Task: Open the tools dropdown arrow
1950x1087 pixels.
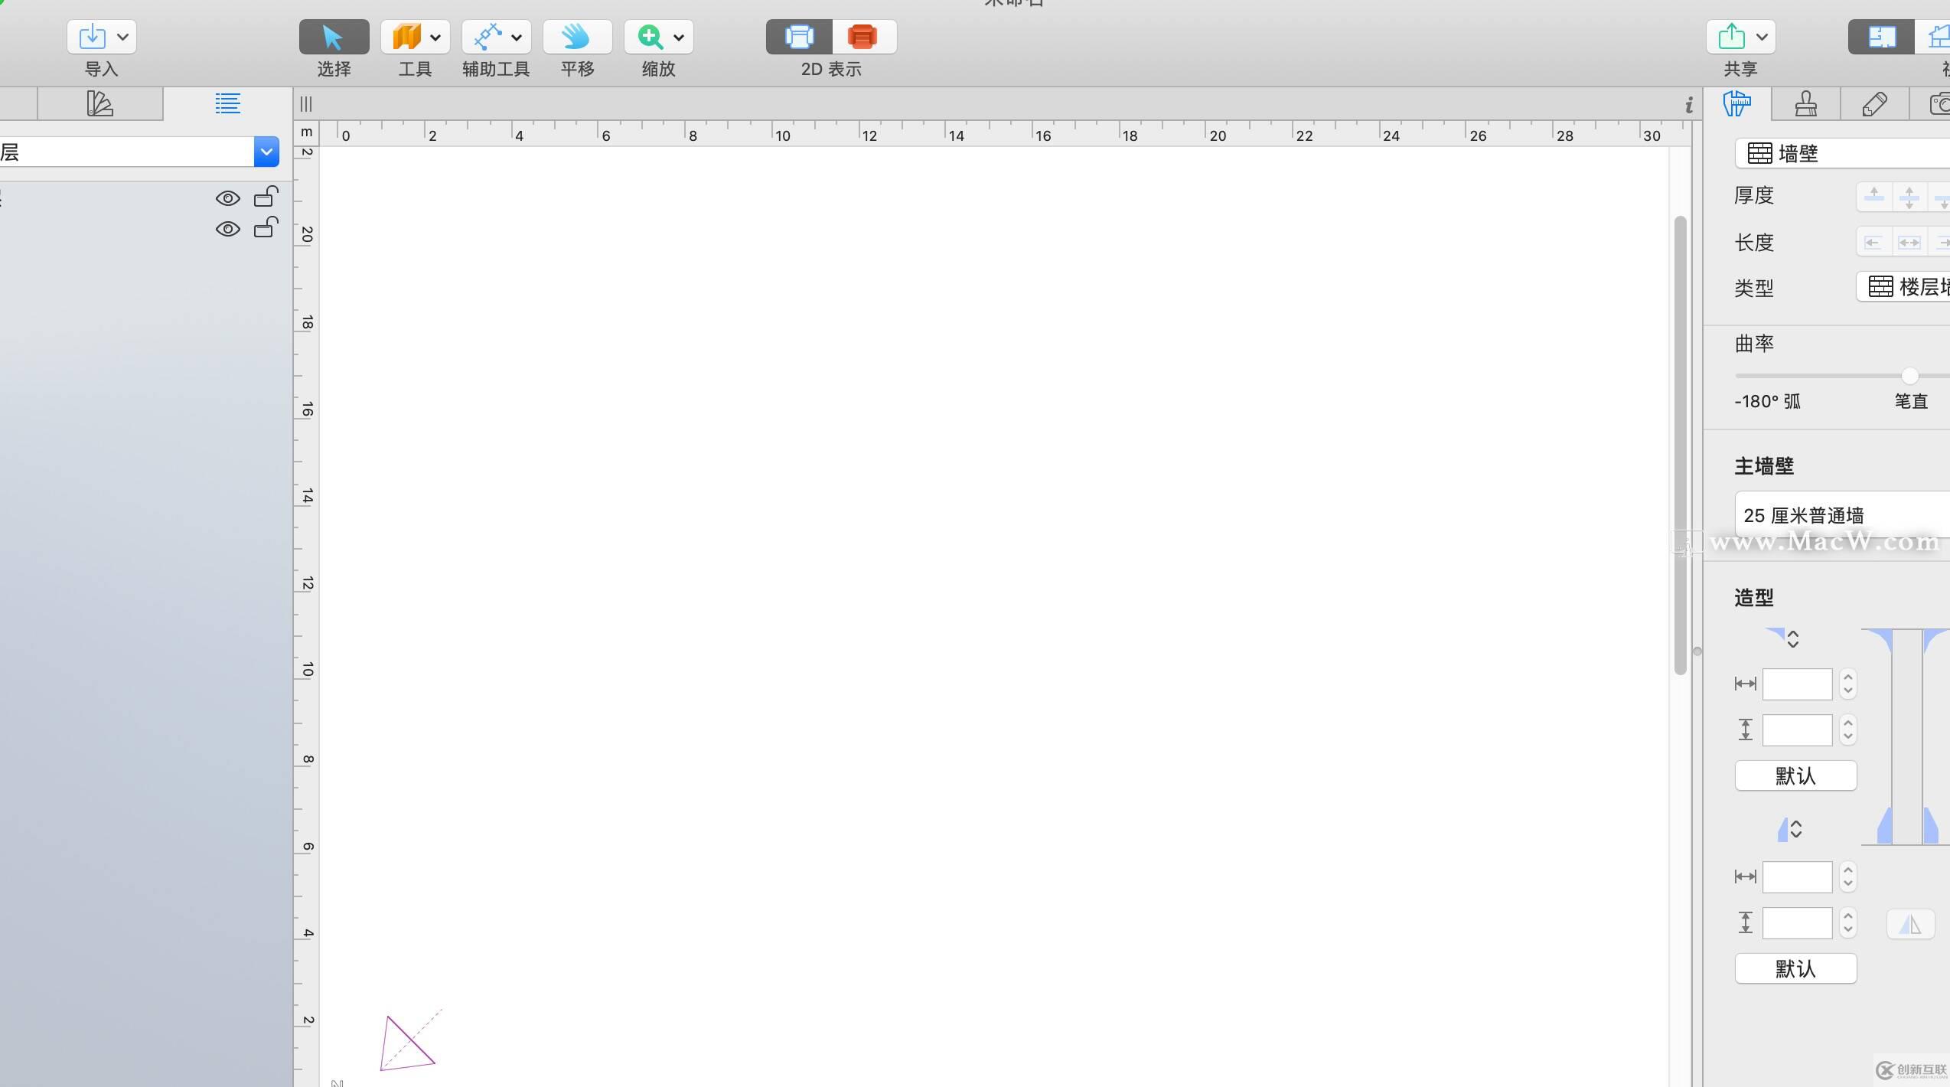Action: tap(435, 37)
